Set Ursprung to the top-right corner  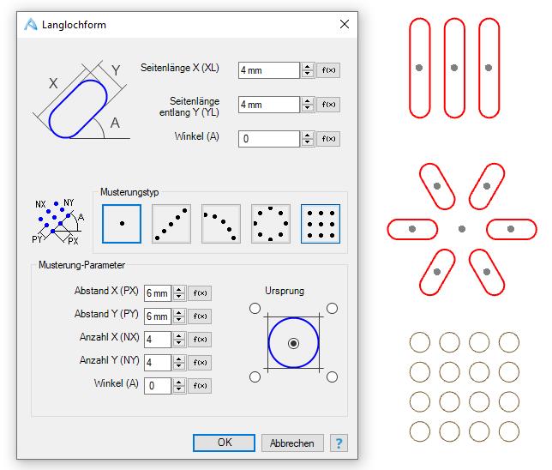(x=332, y=309)
